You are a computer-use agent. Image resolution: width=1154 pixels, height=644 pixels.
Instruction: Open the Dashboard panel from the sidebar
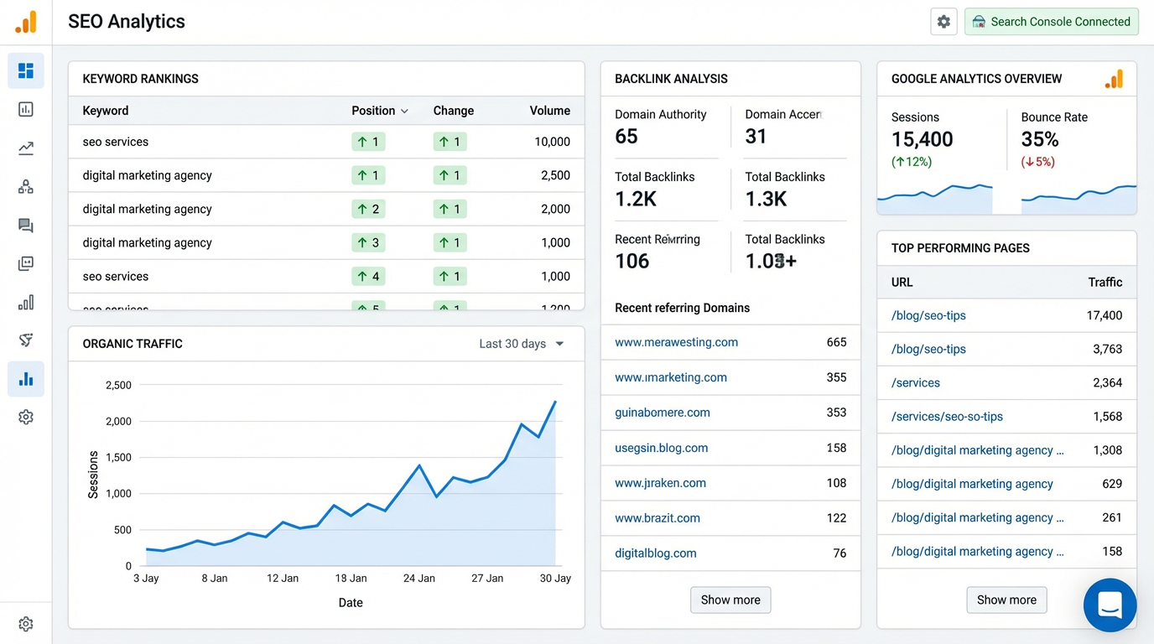click(x=26, y=70)
